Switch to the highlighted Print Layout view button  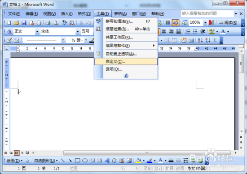tap(17, 153)
